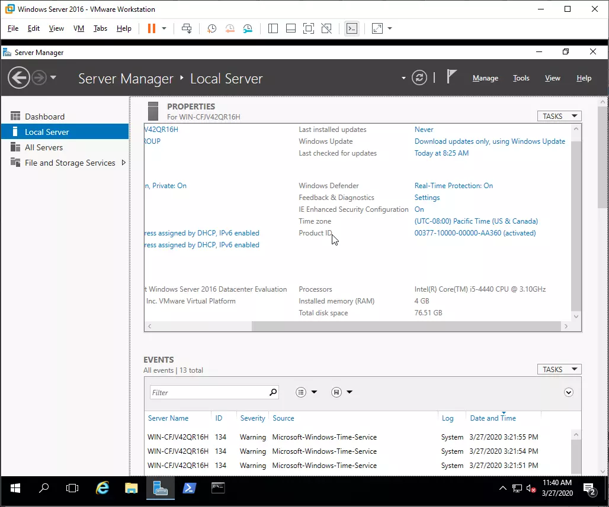This screenshot has width=609, height=507.
Task: Click Download updates only, using Windows Update link
Action: point(490,141)
